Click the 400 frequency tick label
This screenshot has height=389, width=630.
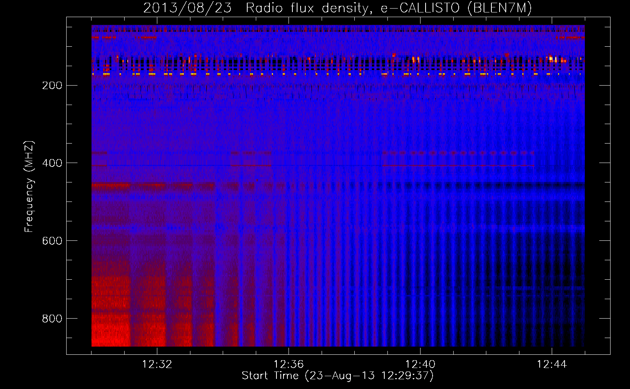point(52,163)
